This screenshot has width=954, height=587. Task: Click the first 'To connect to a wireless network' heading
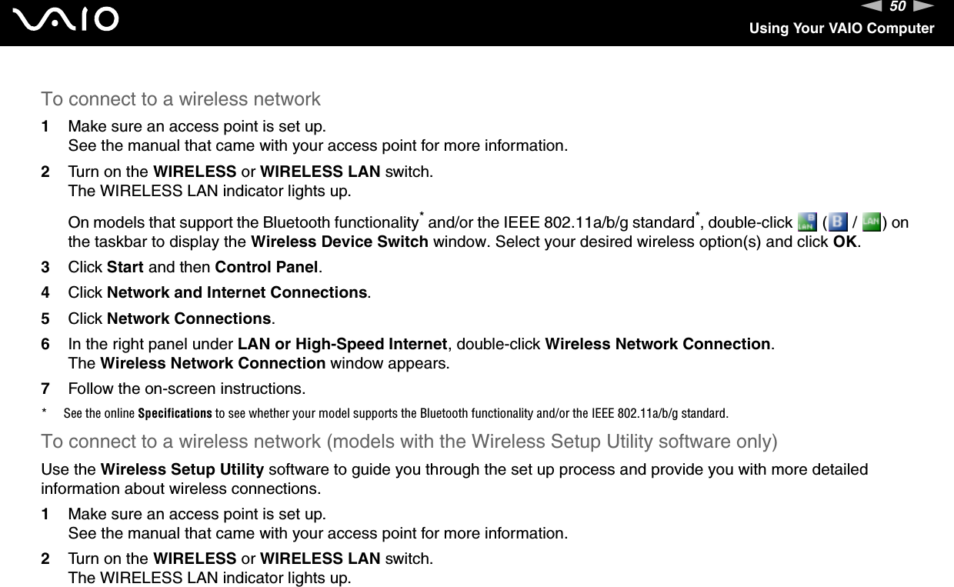tap(181, 99)
